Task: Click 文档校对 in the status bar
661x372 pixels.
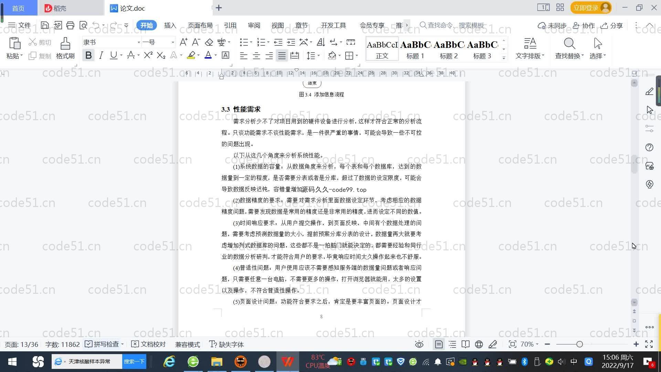Action: (149, 344)
